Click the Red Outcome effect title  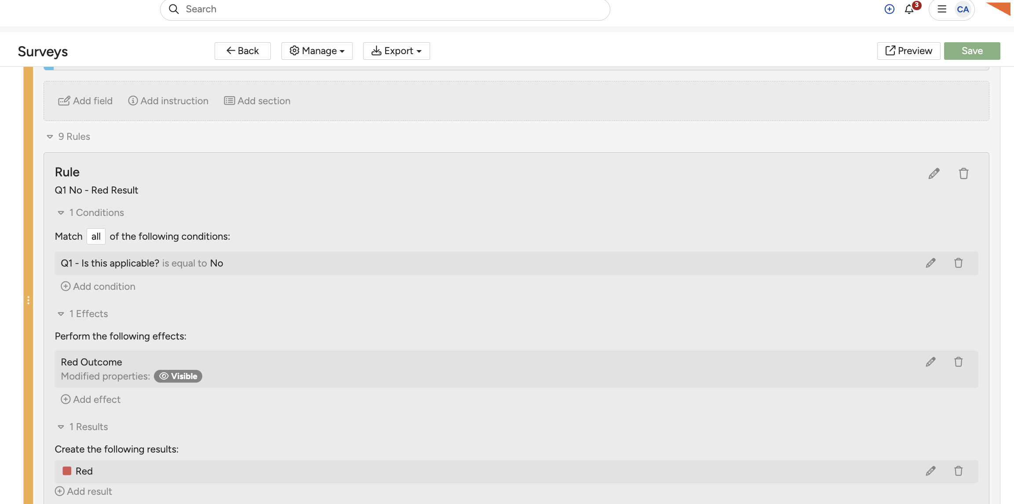point(91,362)
